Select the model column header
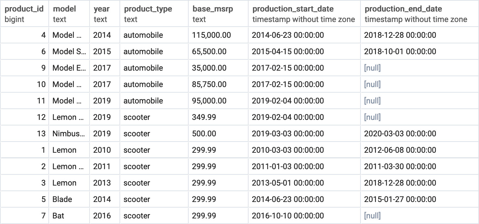 pos(69,13)
